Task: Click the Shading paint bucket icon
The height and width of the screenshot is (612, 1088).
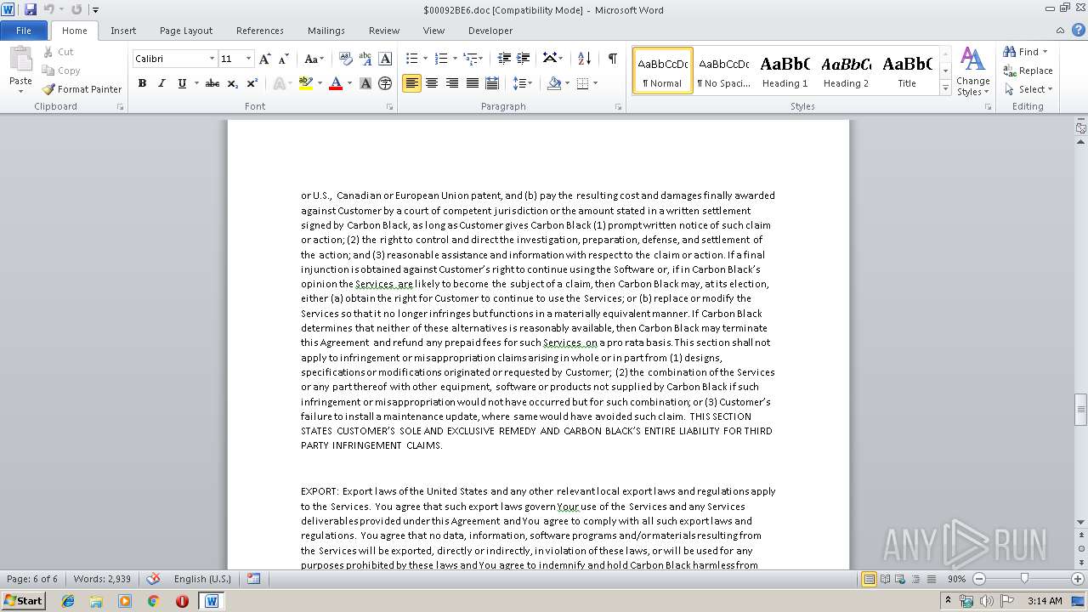Action: point(554,83)
